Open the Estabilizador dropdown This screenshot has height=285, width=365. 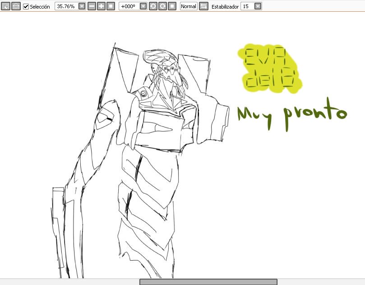[258, 6]
